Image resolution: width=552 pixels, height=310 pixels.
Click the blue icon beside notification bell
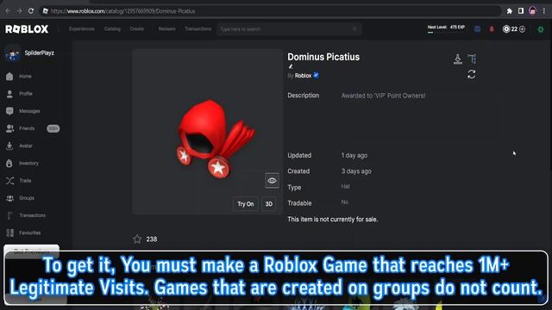[x=477, y=29]
